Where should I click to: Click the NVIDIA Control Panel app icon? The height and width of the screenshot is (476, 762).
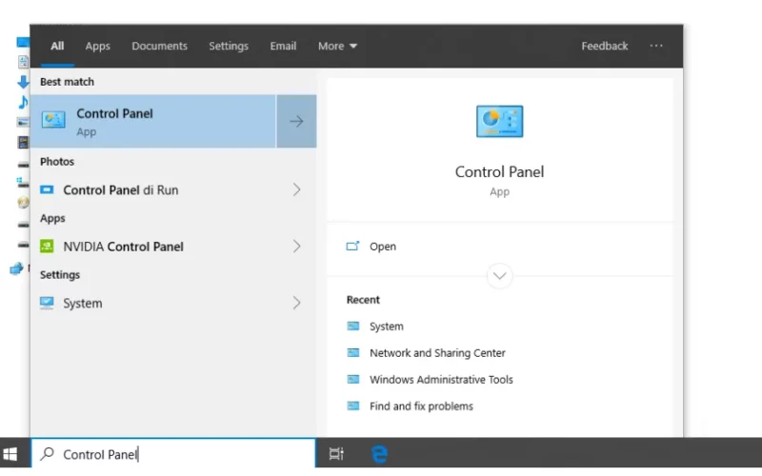[47, 247]
